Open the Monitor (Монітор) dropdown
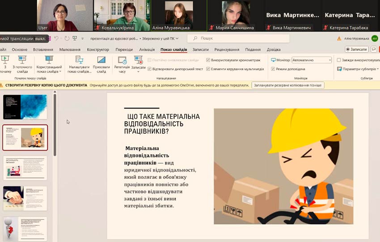380x242 pixels. click(312, 60)
